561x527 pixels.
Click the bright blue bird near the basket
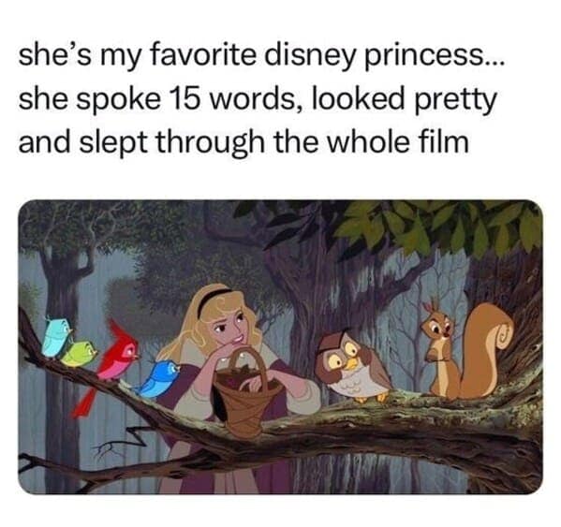159,379
